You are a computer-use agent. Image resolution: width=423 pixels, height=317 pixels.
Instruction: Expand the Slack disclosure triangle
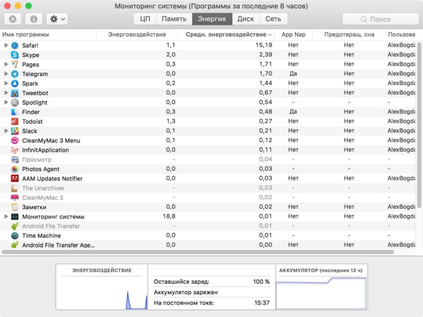[6, 131]
